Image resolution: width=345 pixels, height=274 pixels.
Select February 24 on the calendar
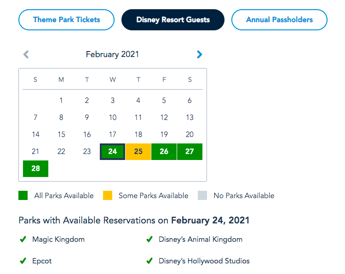point(113,152)
